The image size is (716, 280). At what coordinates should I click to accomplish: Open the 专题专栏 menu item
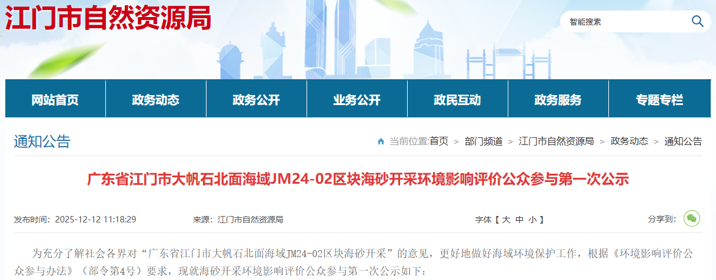click(660, 100)
